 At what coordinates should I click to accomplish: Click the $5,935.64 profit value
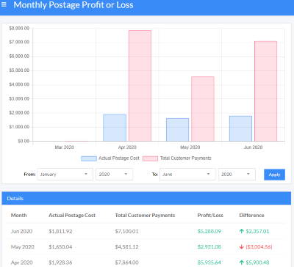209,263
